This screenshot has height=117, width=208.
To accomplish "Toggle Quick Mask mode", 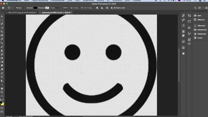I will (2, 108).
